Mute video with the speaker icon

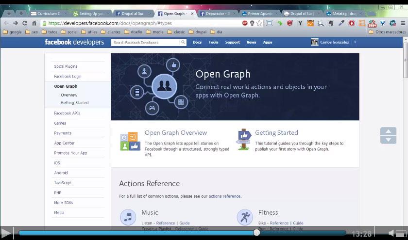(391, 233)
